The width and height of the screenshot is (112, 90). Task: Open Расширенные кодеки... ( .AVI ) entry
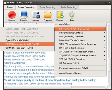80,68
